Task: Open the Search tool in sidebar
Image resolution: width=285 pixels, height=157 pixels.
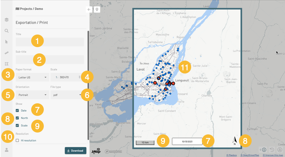Action: click(6, 31)
